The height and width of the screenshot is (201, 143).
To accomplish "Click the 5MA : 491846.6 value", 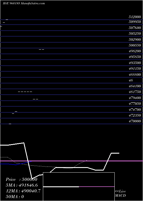I will click(22, 185).
